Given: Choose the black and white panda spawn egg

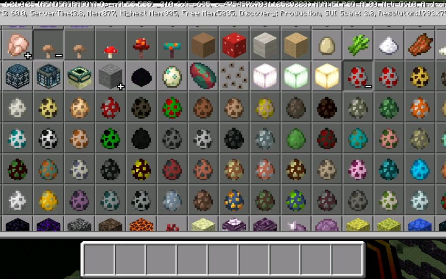Looking at the screenshot, I should coord(49,138).
